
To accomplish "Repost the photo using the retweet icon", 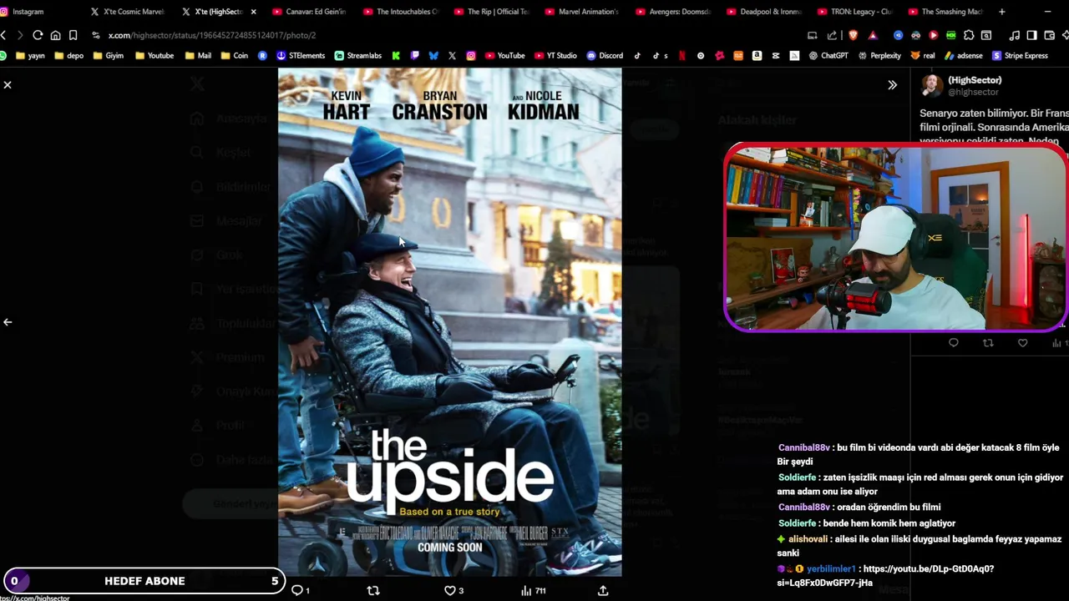I will click(x=373, y=590).
